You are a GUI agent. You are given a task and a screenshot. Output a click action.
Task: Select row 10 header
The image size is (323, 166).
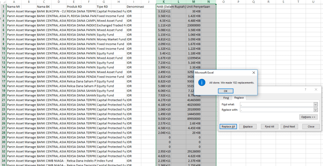(x=3, y=49)
